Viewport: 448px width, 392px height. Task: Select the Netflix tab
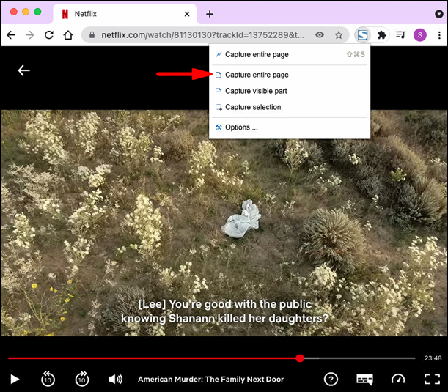tap(125, 14)
